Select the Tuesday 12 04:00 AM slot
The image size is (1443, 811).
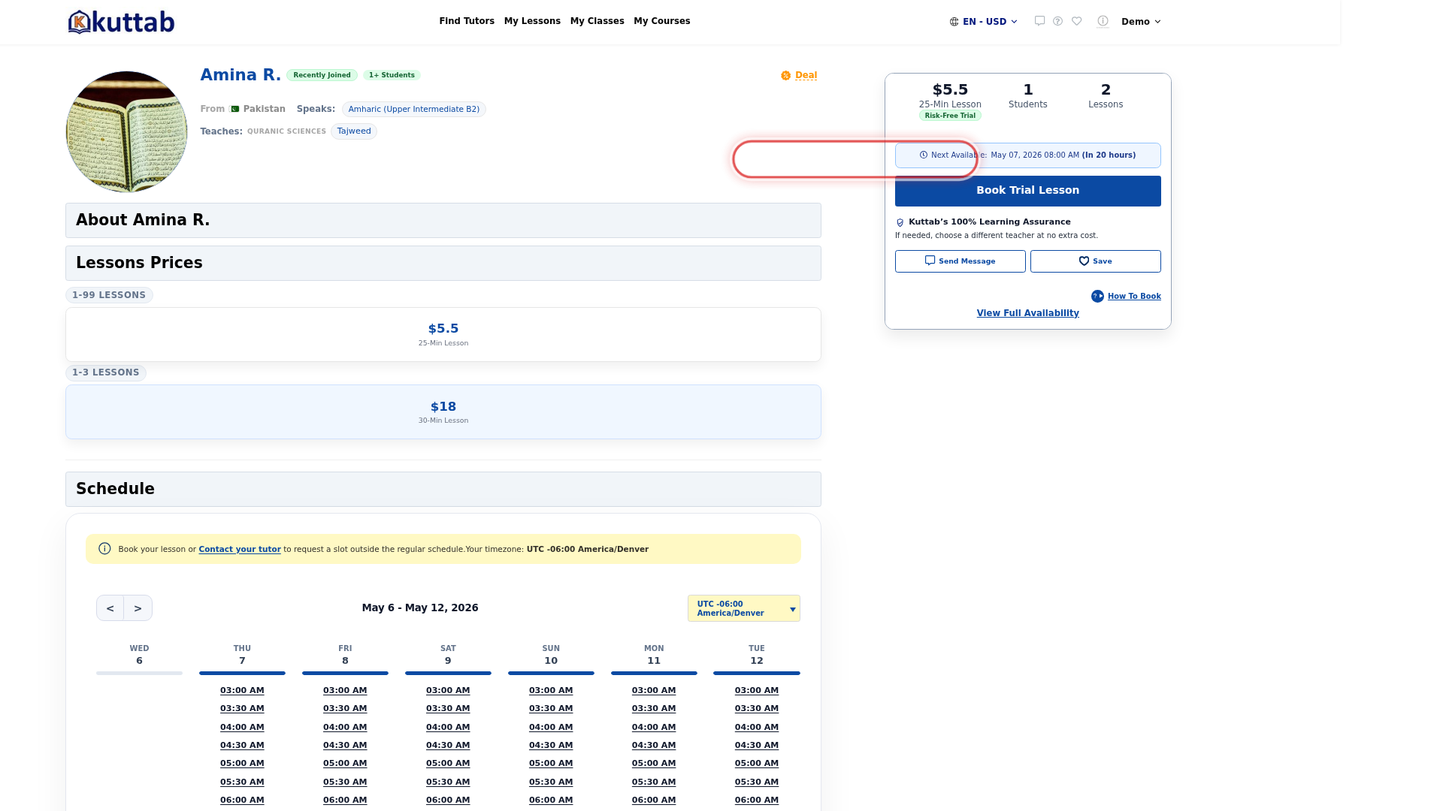click(757, 728)
